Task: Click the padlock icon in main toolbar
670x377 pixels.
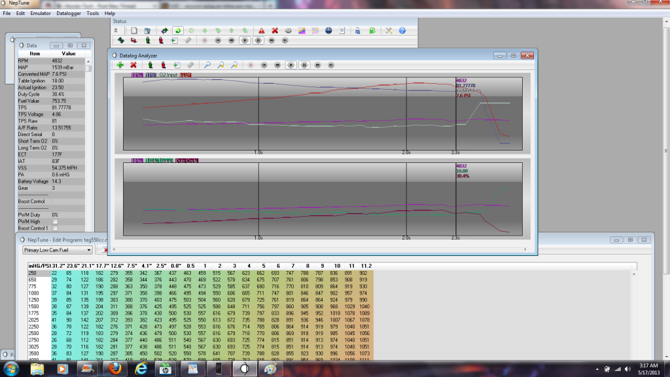Action: 358,30
